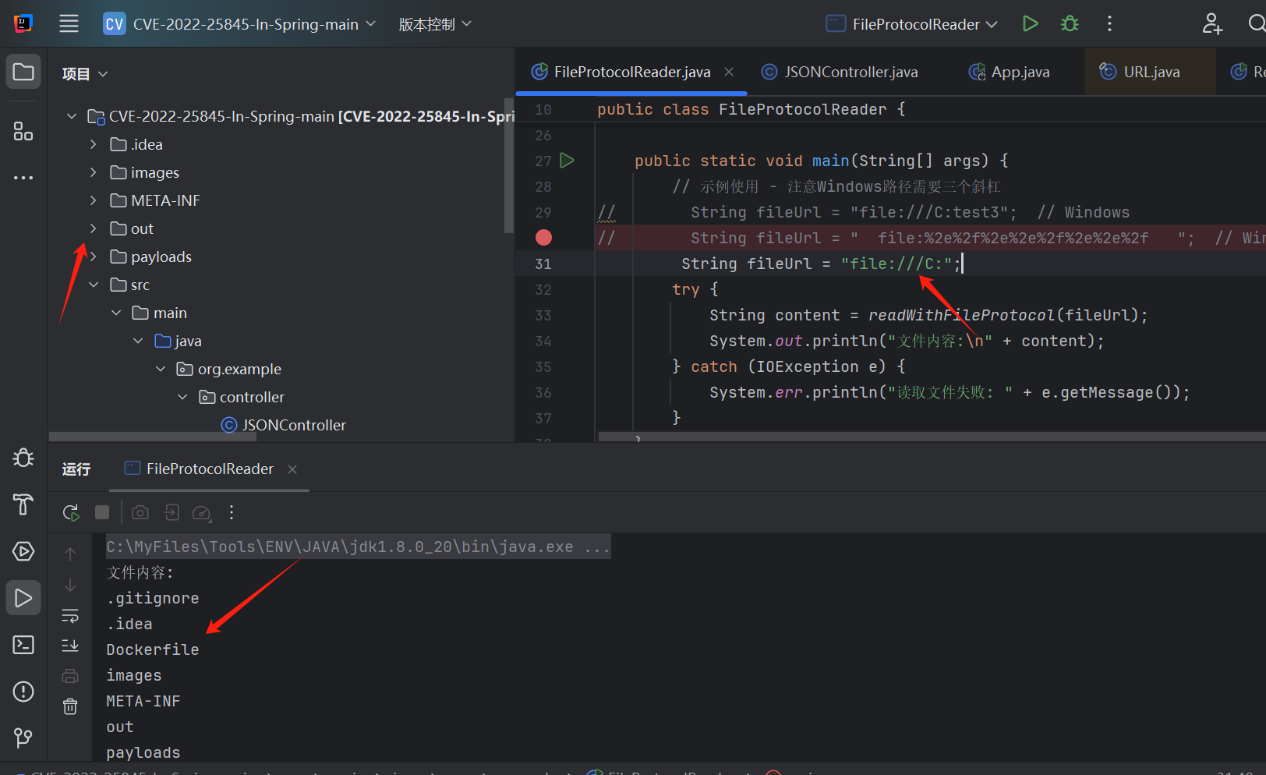Viewport: 1266px width, 775px height.
Task: Expand the images folder
Action: coord(94,172)
